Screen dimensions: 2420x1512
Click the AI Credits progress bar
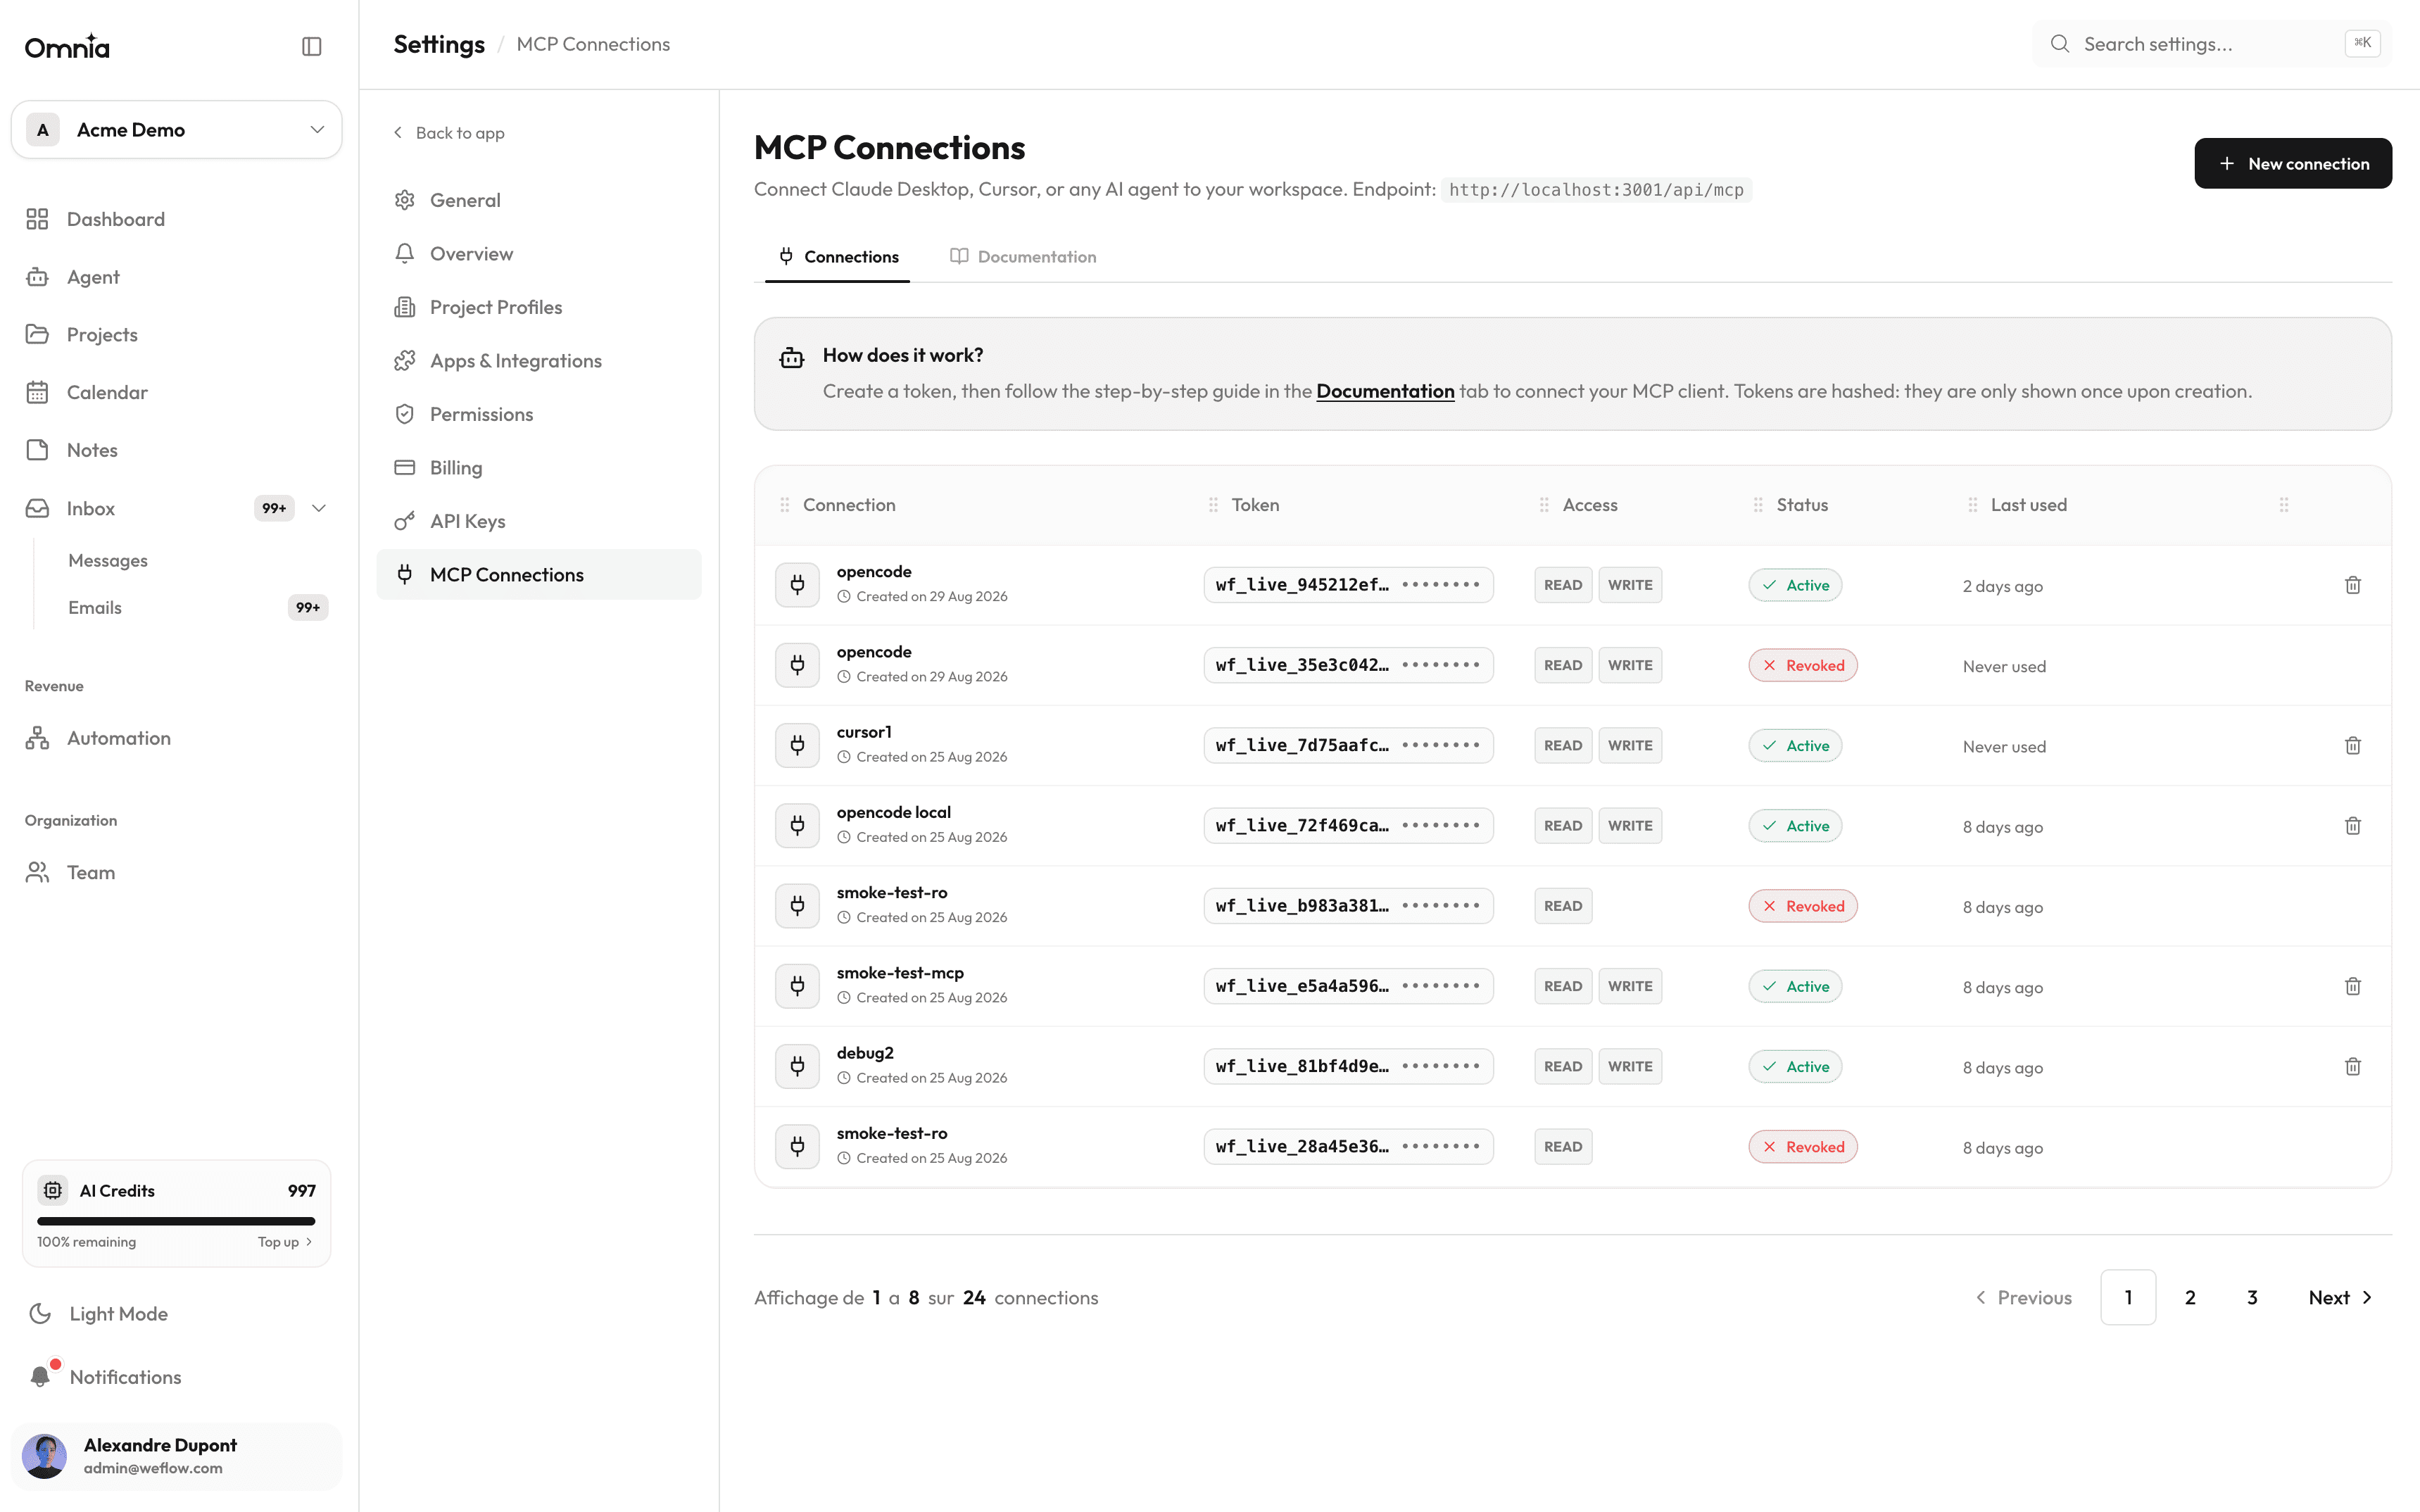tap(176, 1221)
